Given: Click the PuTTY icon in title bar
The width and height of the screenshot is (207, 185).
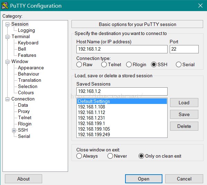Looking at the screenshot, I should tap(5, 6).
